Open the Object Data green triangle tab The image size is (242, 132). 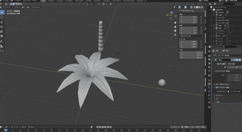[x=209, y=99]
